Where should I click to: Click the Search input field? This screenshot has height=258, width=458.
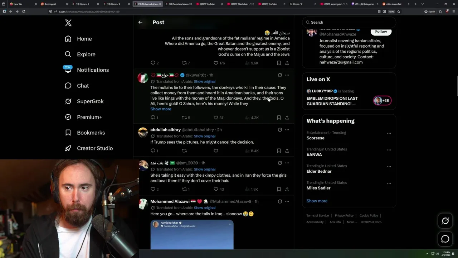pyautogui.click(x=349, y=22)
